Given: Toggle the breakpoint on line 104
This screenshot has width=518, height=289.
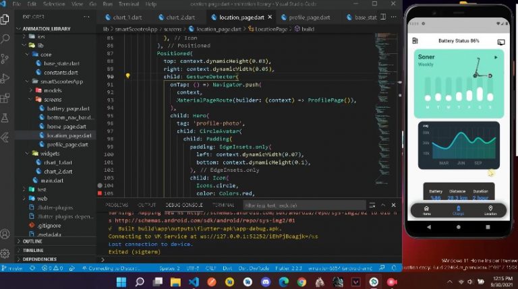Looking at the screenshot, I should [x=100, y=185].
